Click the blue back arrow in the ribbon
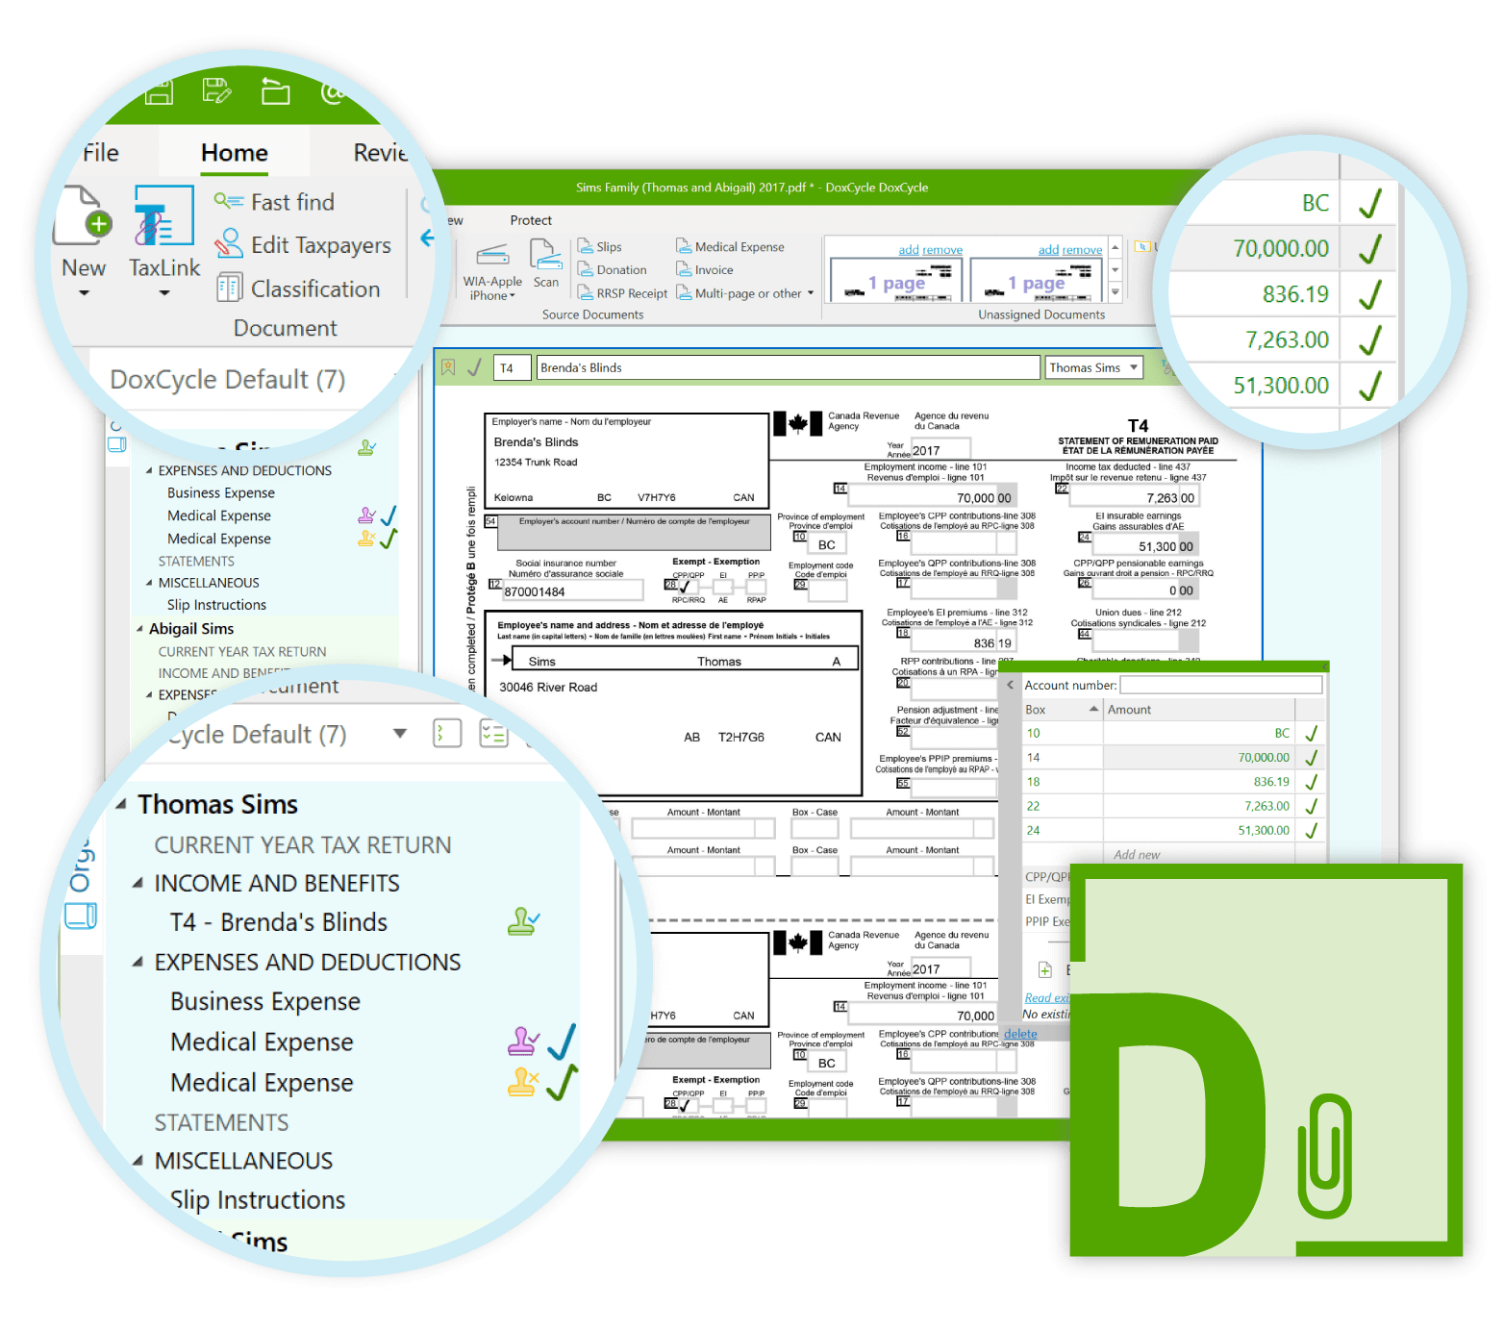Screen dimensions: 1504x1331 click(x=428, y=238)
